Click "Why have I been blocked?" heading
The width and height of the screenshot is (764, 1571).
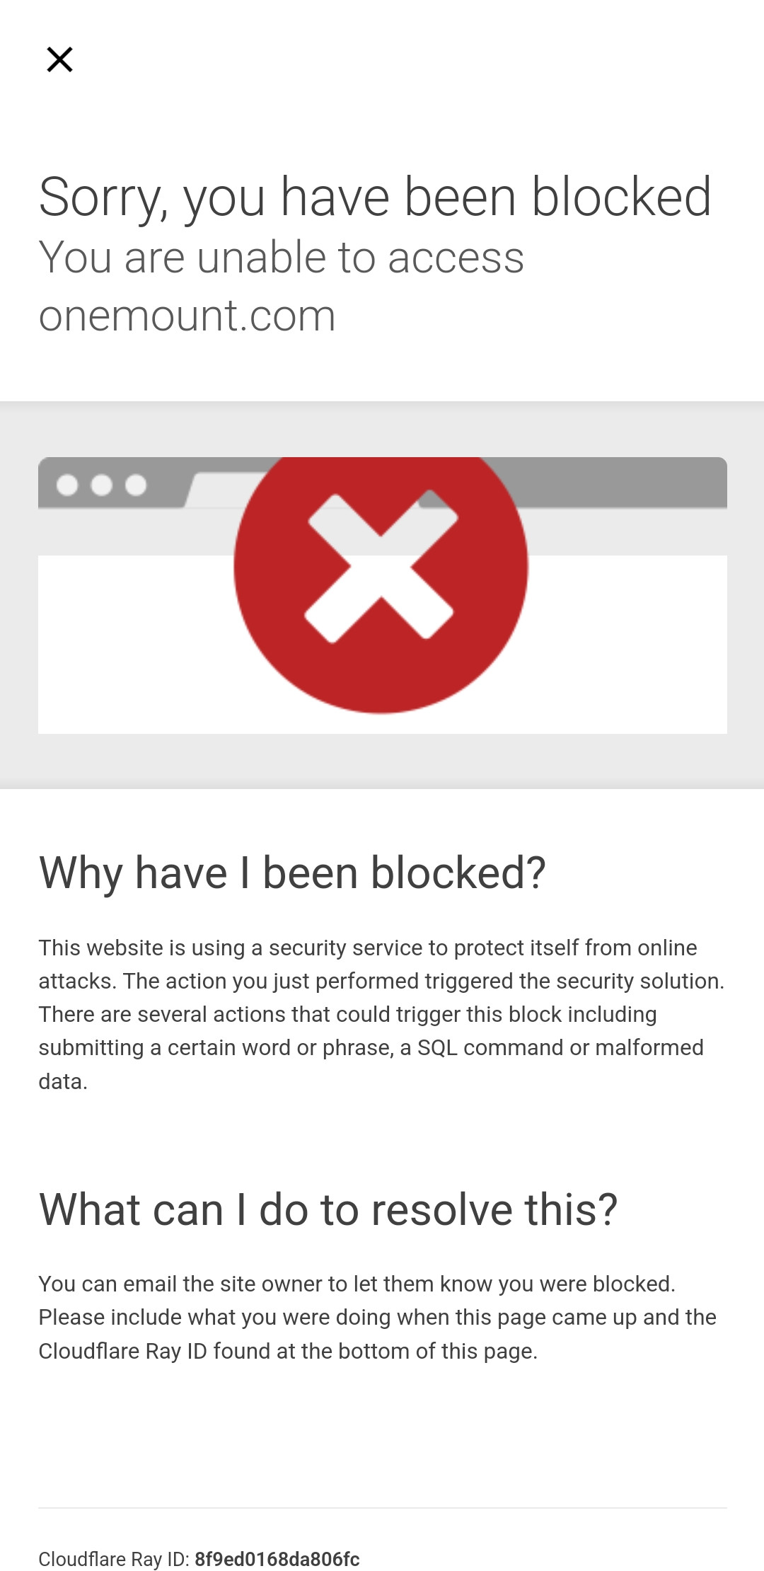click(292, 873)
